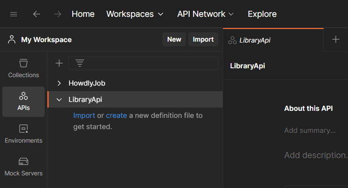
Task: Go forward with the right arrow
Action: coord(57,14)
